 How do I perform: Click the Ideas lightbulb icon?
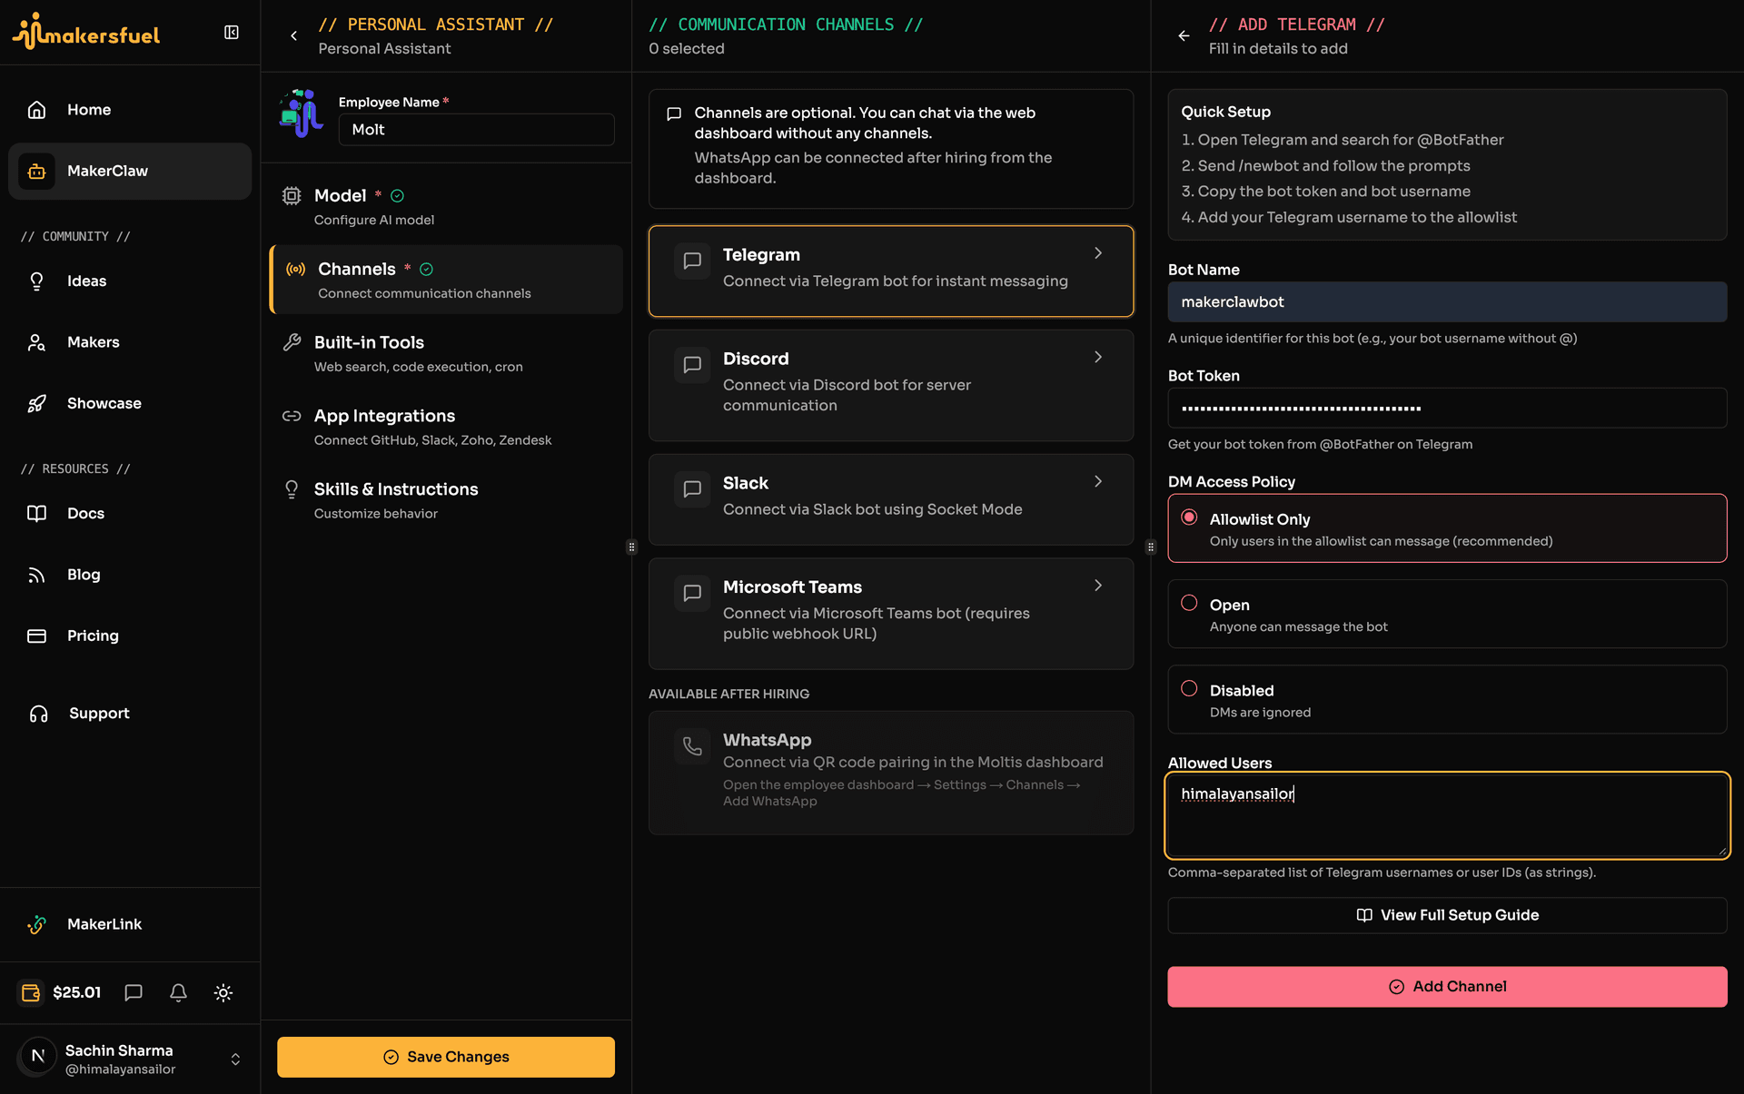click(36, 281)
